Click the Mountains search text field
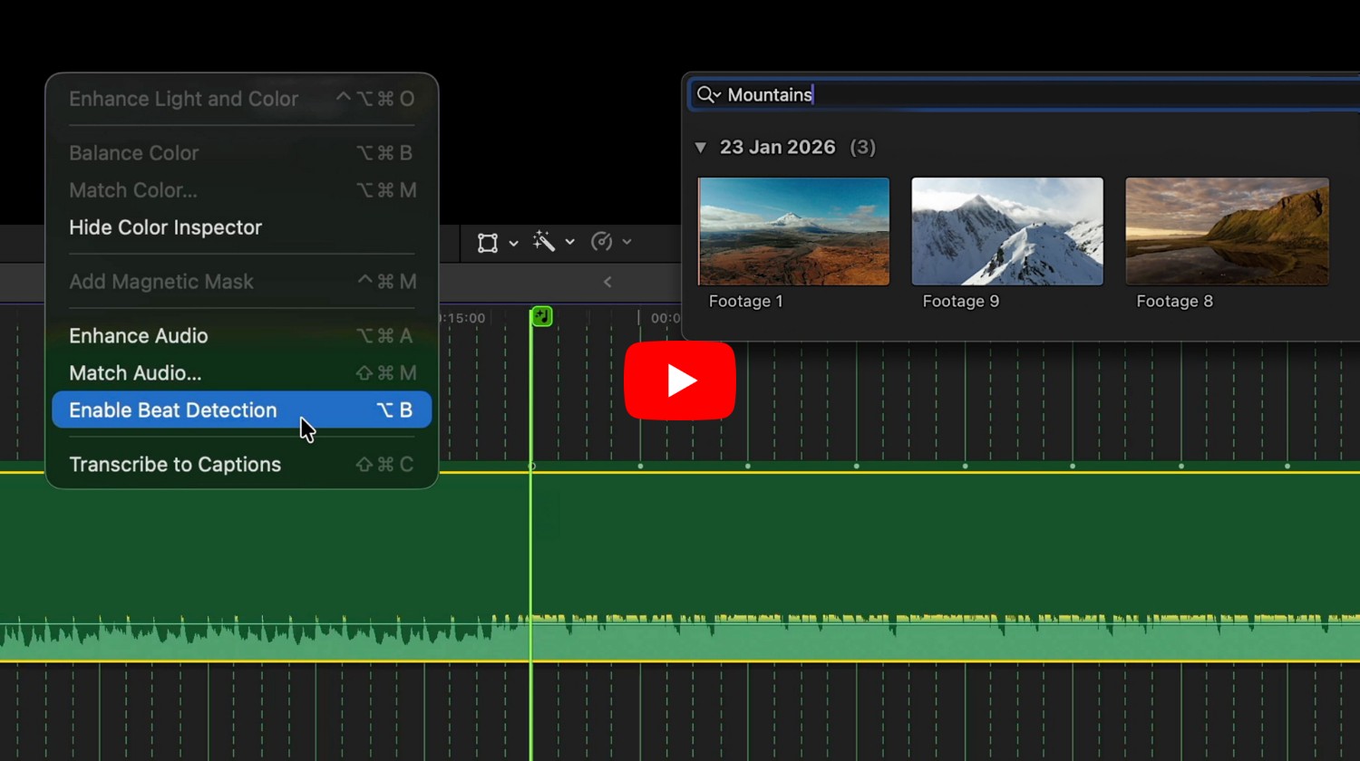The width and height of the screenshot is (1360, 761). click(x=997, y=95)
